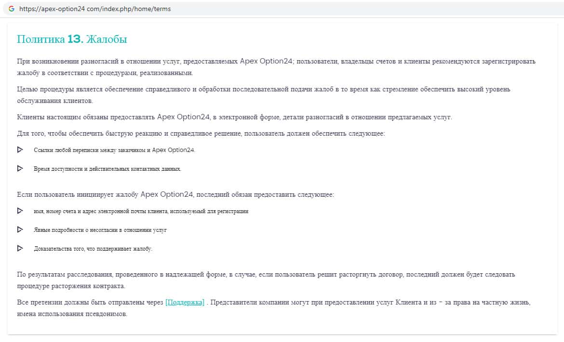Click text 'Время доступности и действительных контактных данных'
Viewport: 564px width, 342px height.
tap(107, 169)
